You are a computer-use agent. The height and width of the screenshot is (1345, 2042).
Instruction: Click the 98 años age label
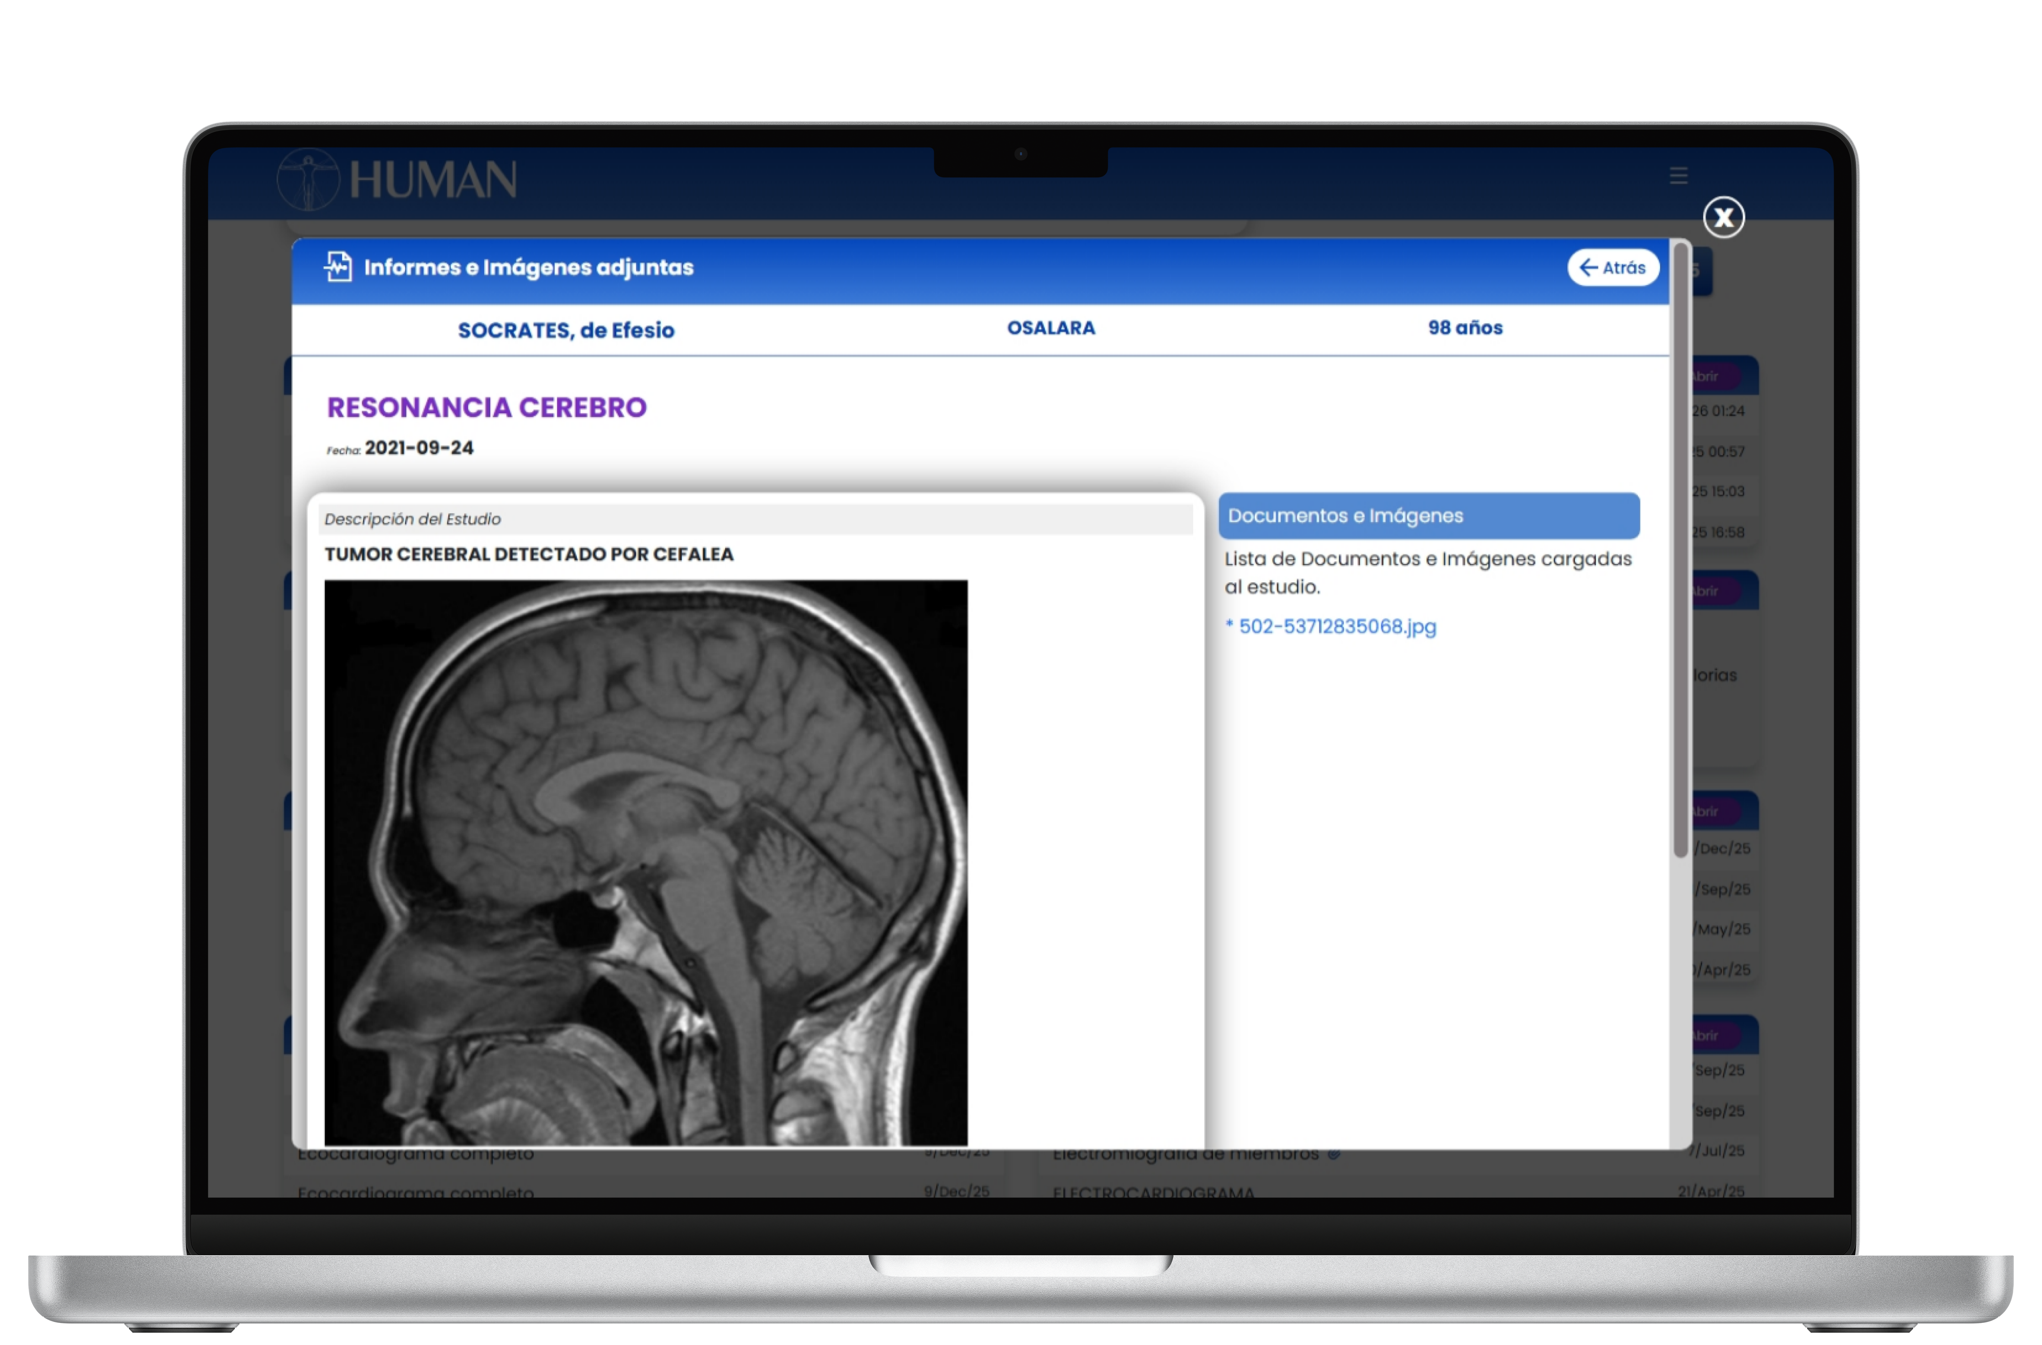click(x=1465, y=328)
